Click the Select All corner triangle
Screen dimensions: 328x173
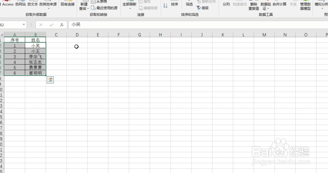[2, 35]
